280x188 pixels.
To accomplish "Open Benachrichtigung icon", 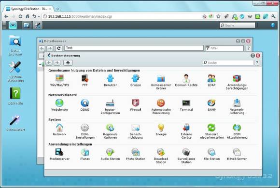I will [136, 131].
